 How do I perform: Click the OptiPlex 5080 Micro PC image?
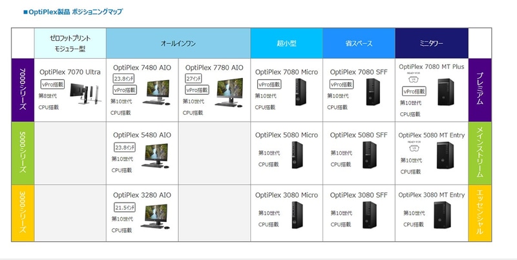click(x=297, y=155)
